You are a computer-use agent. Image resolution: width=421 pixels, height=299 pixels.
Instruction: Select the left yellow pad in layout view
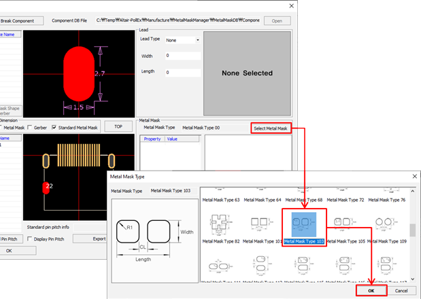46,160
